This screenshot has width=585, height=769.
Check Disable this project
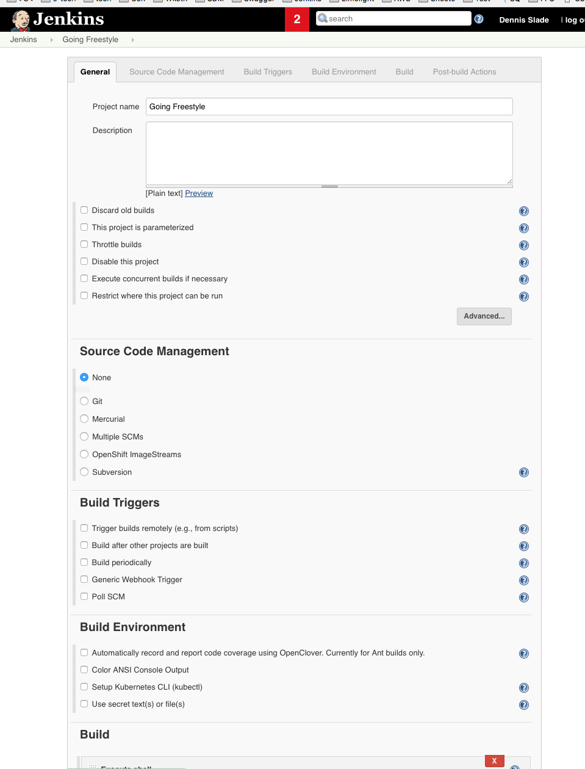click(x=84, y=261)
